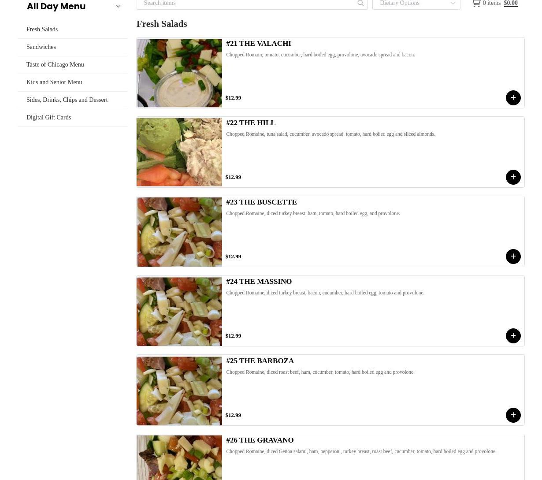Expand the All Day Menu chevron
The height and width of the screenshot is (480, 542).
point(118,6)
